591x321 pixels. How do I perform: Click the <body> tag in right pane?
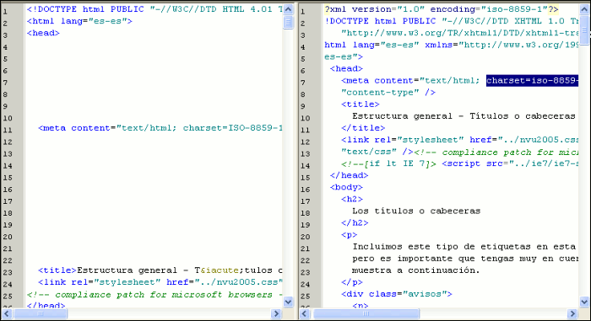[x=346, y=187]
